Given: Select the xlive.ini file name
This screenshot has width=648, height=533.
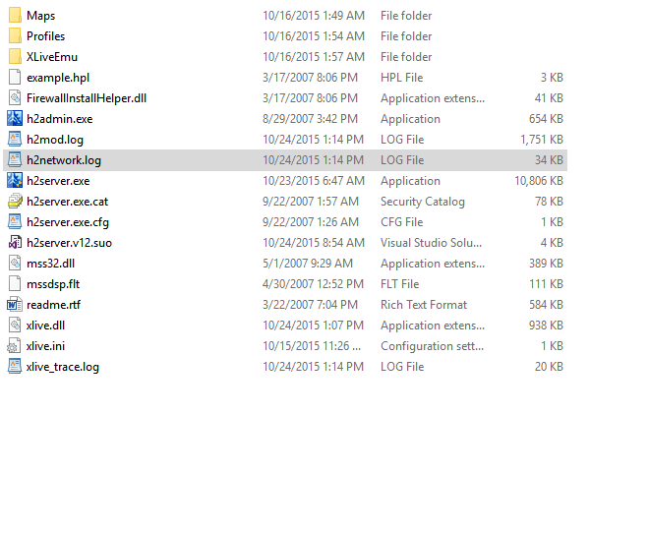Looking at the screenshot, I should 45,346.
